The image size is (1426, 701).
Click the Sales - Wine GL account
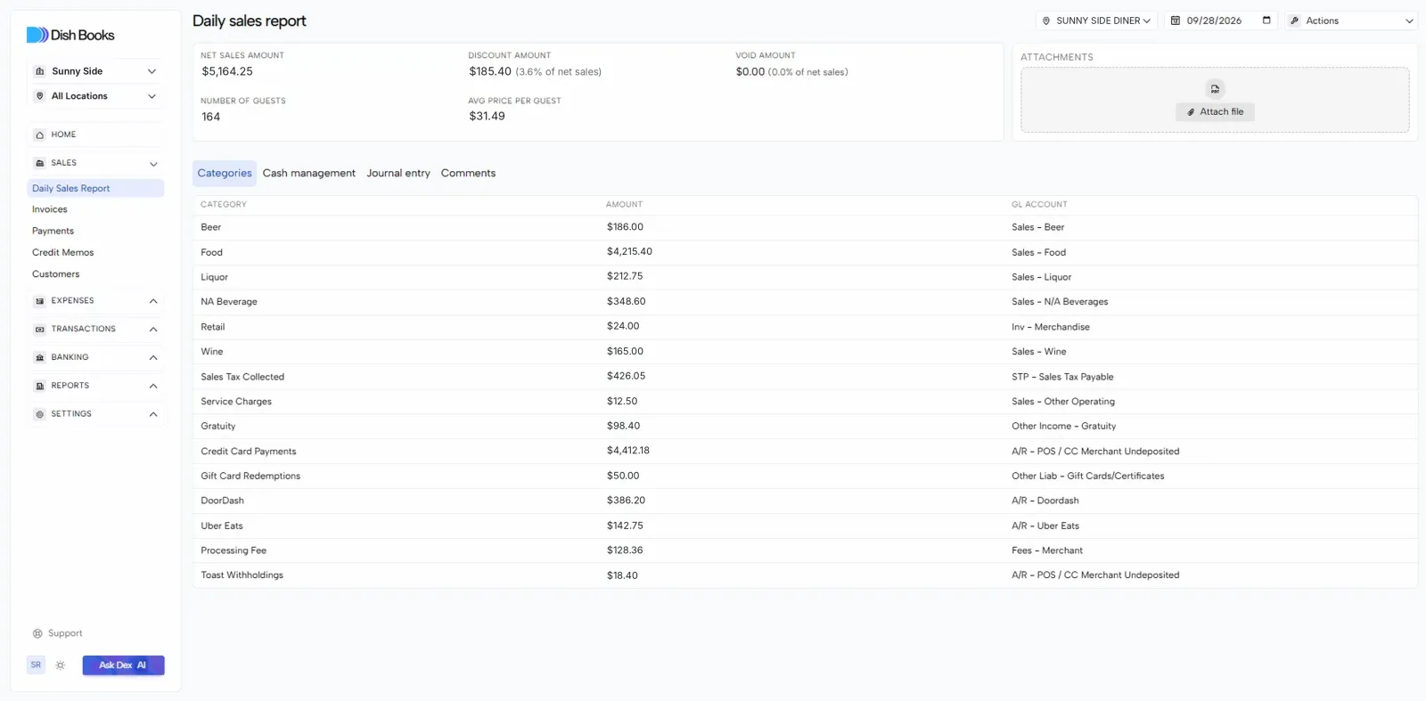(x=1038, y=352)
